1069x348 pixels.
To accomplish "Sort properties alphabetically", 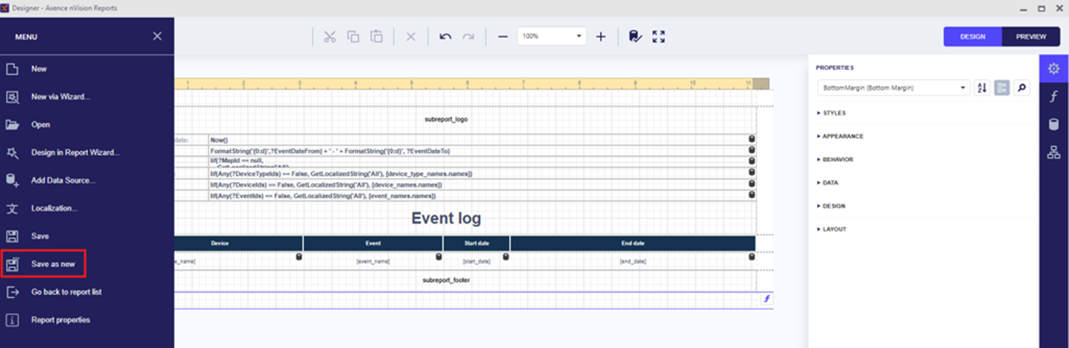I will coord(981,88).
